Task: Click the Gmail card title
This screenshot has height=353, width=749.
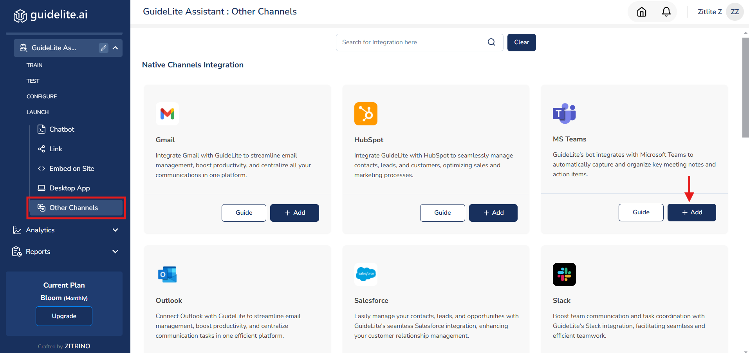Action: click(165, 140)
